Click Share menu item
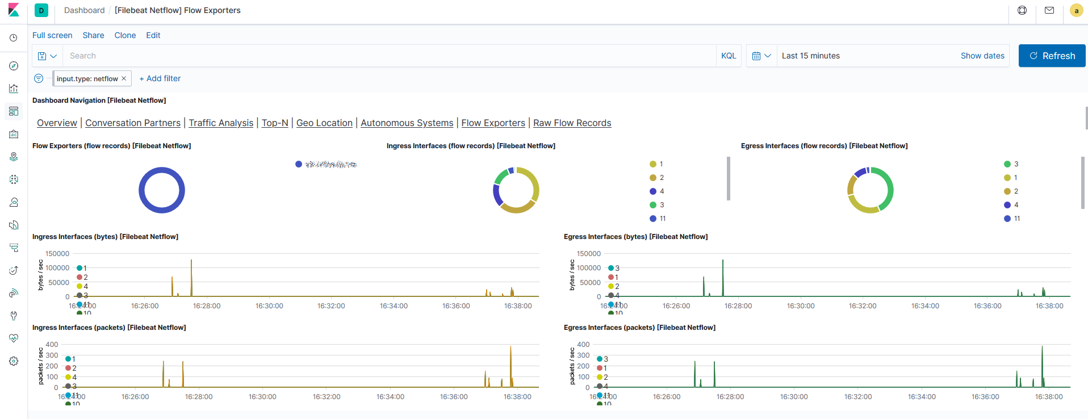Viewport: 1088px width, 419px height. (93, 35)
